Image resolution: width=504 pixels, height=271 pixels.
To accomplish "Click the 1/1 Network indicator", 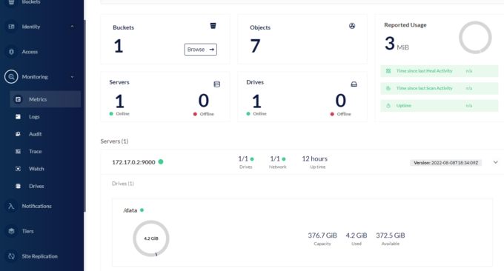I will [x=278, y=162].
